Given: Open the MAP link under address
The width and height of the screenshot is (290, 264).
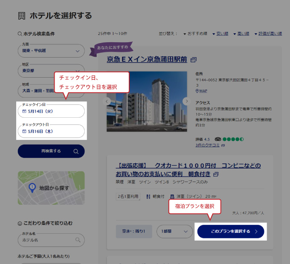Looking at the screenshot, I should 202,91.
